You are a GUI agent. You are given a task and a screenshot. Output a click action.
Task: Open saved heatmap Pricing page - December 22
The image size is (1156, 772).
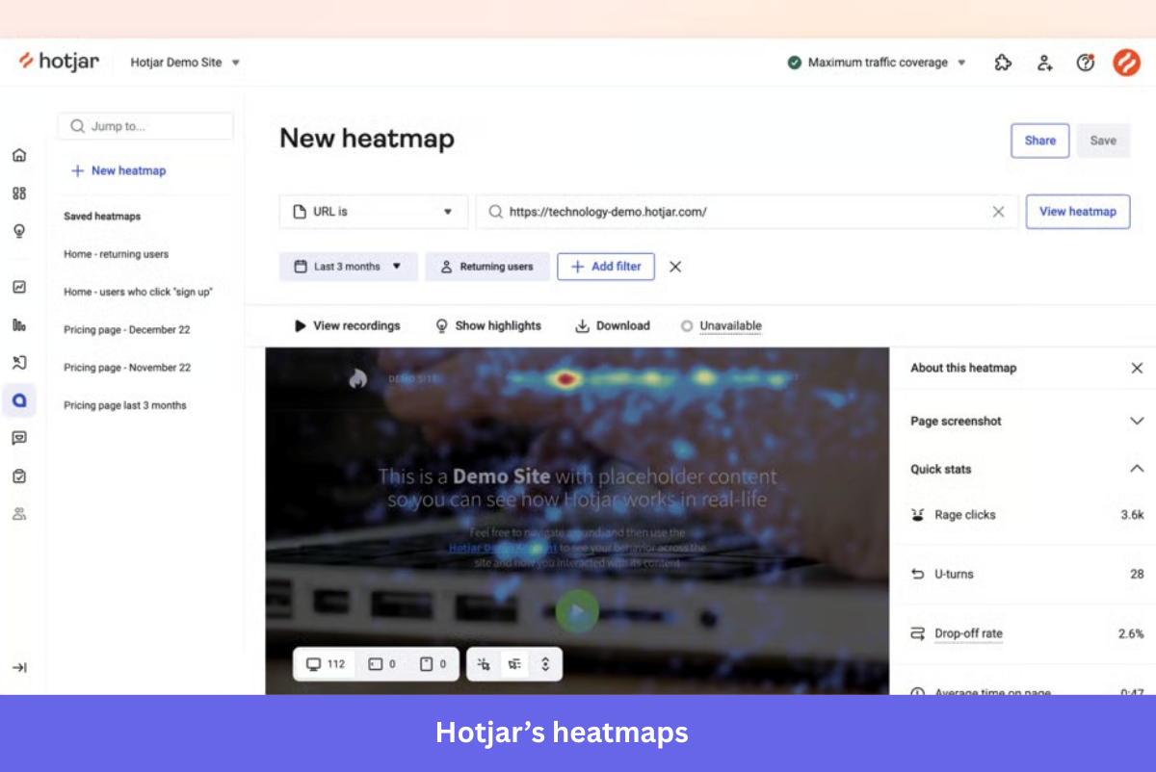(126, 328)
